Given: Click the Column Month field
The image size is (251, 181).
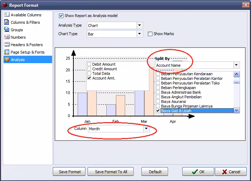Looking at the screenshot, I should click(116, 128).
